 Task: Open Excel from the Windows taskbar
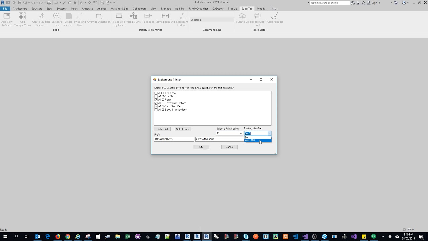128,237
